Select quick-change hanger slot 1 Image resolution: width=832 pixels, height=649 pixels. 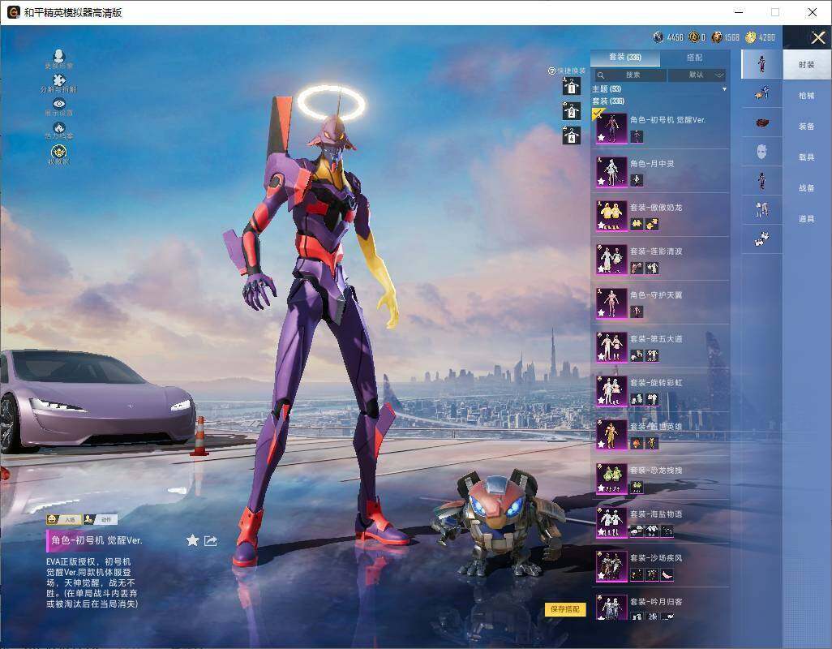tap(572, 87)
